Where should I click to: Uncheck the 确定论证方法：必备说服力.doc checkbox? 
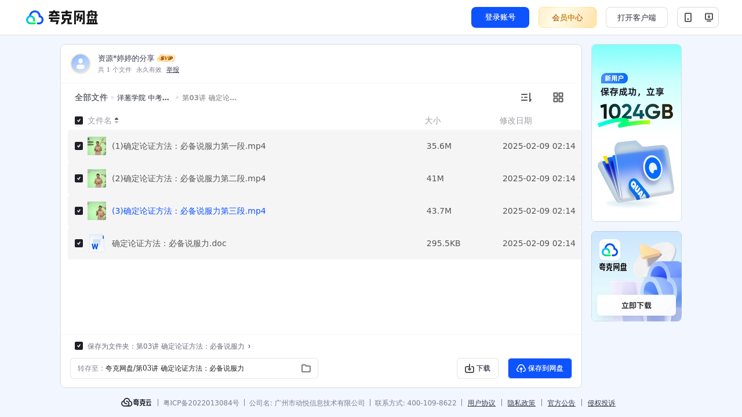coord(79,243)
